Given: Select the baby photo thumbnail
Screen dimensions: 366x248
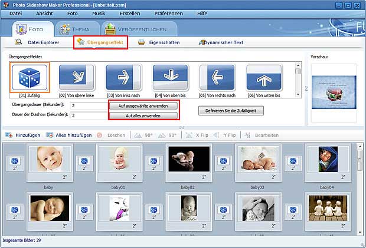Looking at the screenshot, I should pos(50,163).
